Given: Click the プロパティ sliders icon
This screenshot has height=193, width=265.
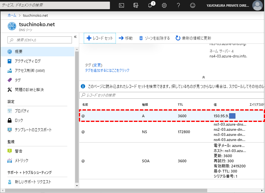Looking at the screenshot, I should pos(10,111).
